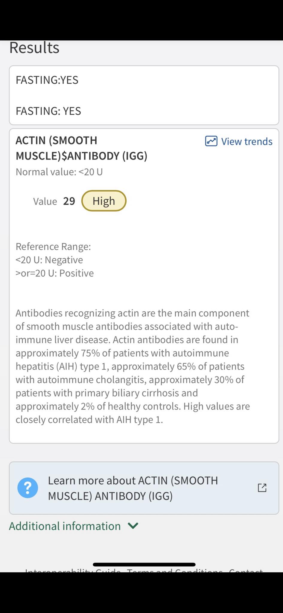Image resolution: width=283 pixels, height=613 pixels.
Task: Select the yellow High status badge
Action: pos(104,201)
